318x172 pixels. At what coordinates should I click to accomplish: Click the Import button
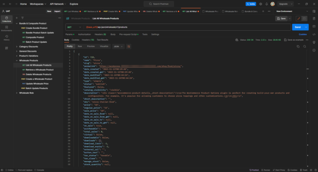coord(57,11)
